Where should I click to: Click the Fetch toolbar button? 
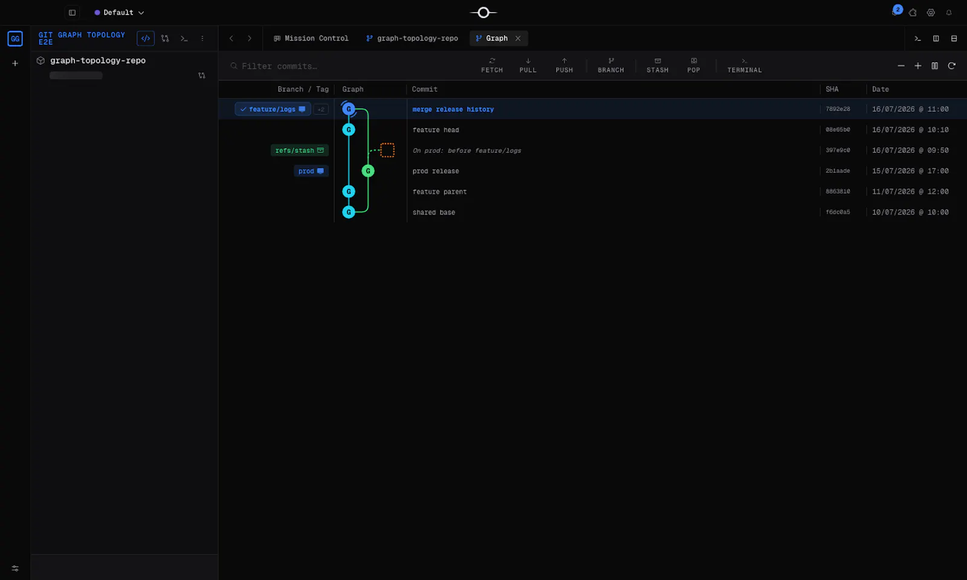(491, 65)
